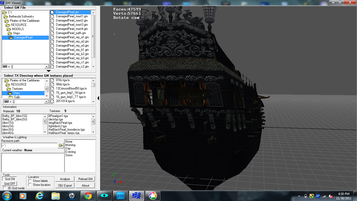Click the Windows Start button
357x201 pixels.
pyautogui.click(x=7, y=196)
